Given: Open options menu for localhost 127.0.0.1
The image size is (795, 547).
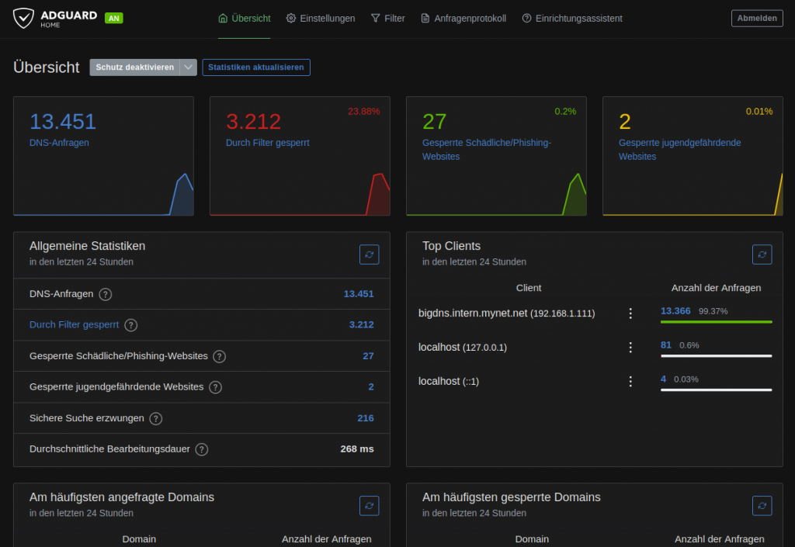Looking at the screenshot, I should coord(630,348).
